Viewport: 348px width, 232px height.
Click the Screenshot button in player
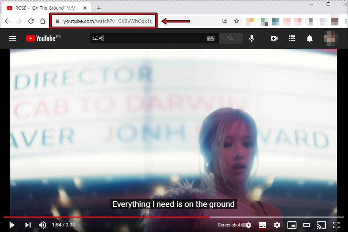[229, 225]
